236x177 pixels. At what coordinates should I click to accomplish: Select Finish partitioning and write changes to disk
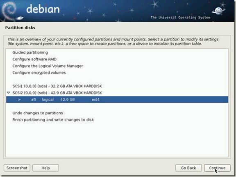tap(53, 120)
